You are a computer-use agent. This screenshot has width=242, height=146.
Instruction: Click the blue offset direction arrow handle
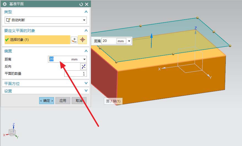tap(152, 41)
